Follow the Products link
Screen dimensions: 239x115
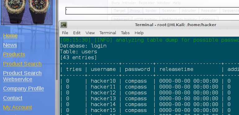14,54
